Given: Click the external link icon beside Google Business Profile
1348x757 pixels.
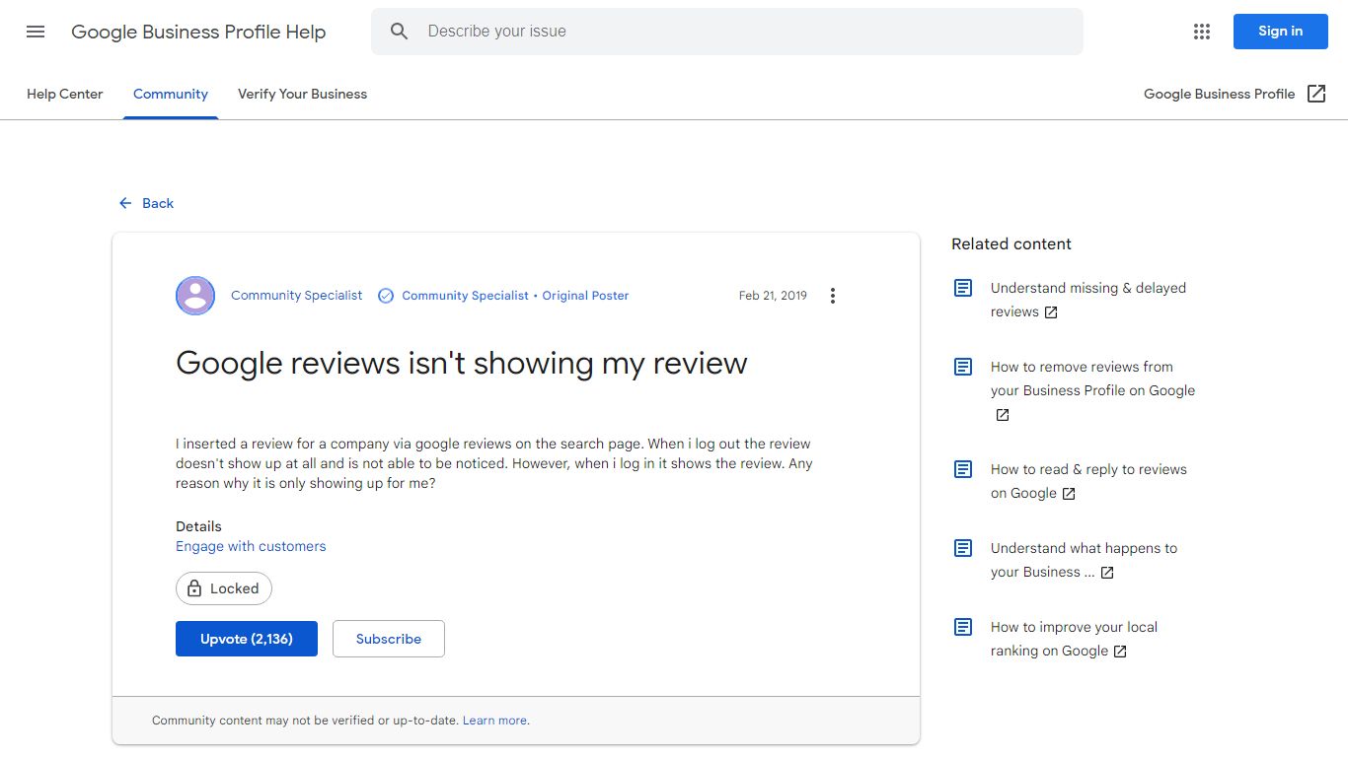Looking at the screenshot, I should (1316, 94).
